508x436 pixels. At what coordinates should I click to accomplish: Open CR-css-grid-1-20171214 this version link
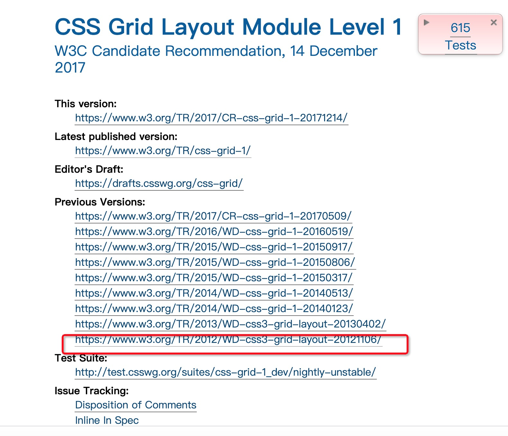(x=211, y=118)
